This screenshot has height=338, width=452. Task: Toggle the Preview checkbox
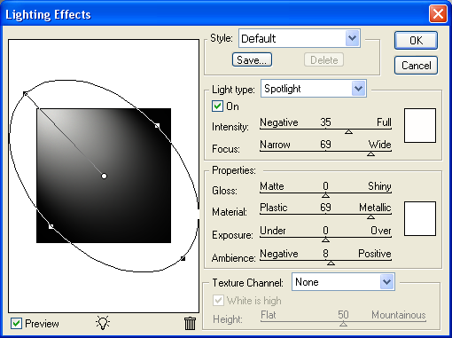pyautogui.click(x=16, y=324)
